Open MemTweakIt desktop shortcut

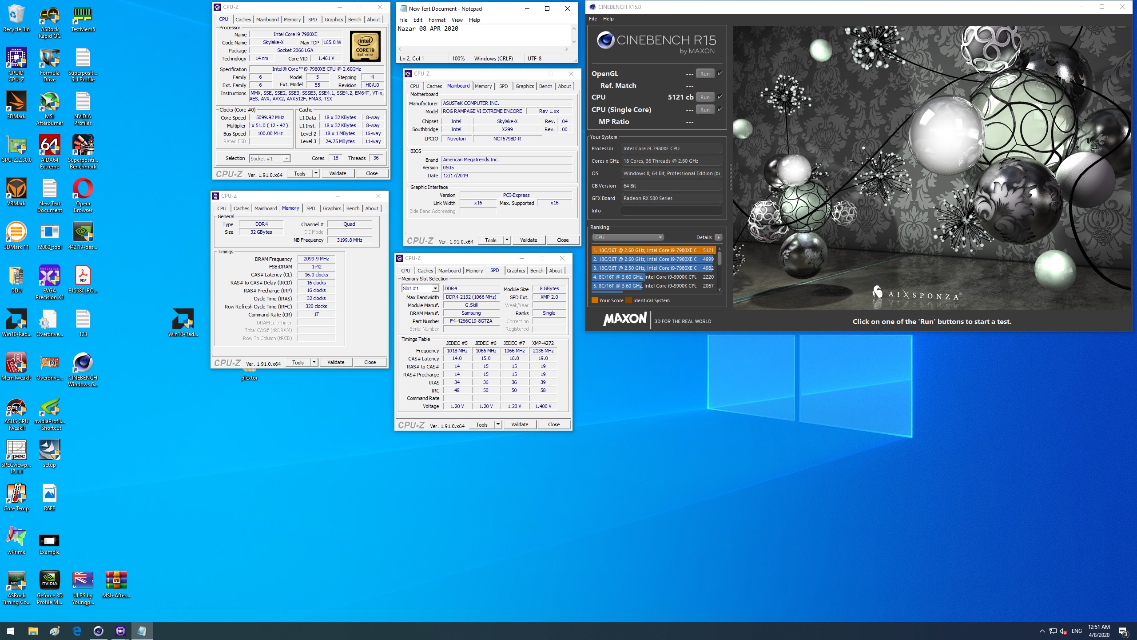coord(16,366)
